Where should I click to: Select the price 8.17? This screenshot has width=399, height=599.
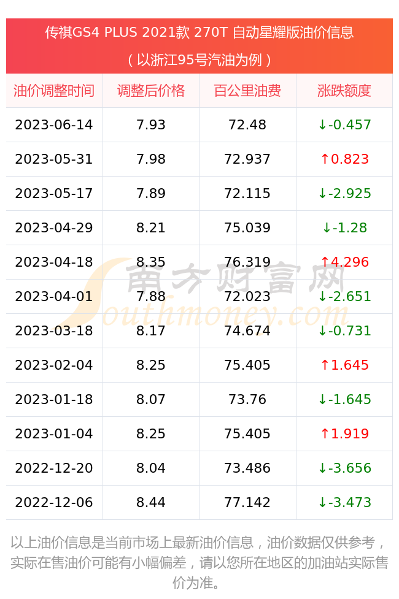151,331
